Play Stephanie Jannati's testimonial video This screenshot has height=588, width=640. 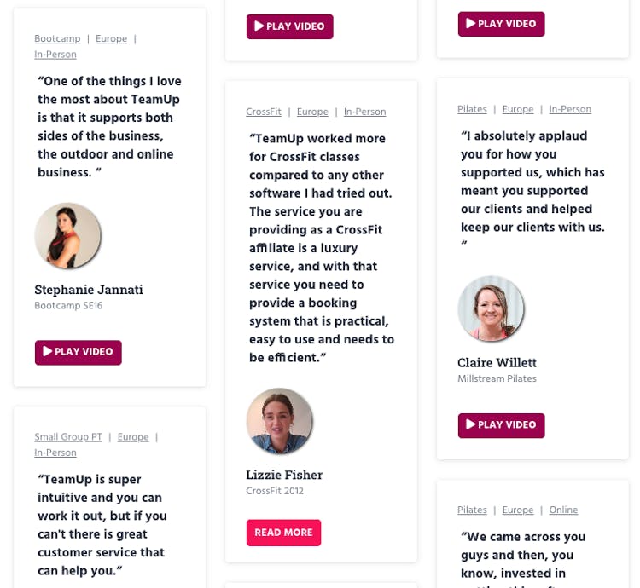coord(78,352)
